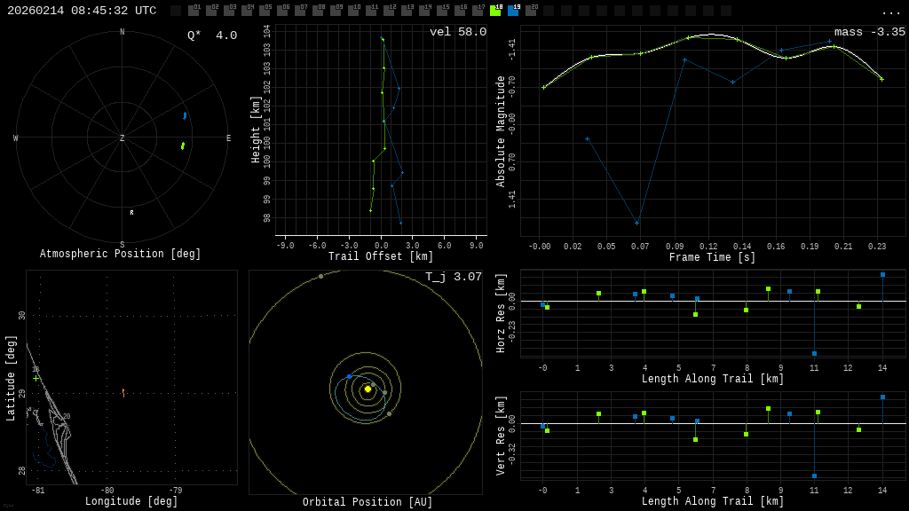The image size is (909, 511).
Task: Select the camera 01 box in the top strip
Action: click(194, 11)
